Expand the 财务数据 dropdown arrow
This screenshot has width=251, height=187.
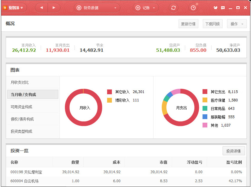(115, 8)
